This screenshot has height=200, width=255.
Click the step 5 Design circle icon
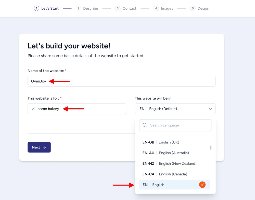[193, 8]
